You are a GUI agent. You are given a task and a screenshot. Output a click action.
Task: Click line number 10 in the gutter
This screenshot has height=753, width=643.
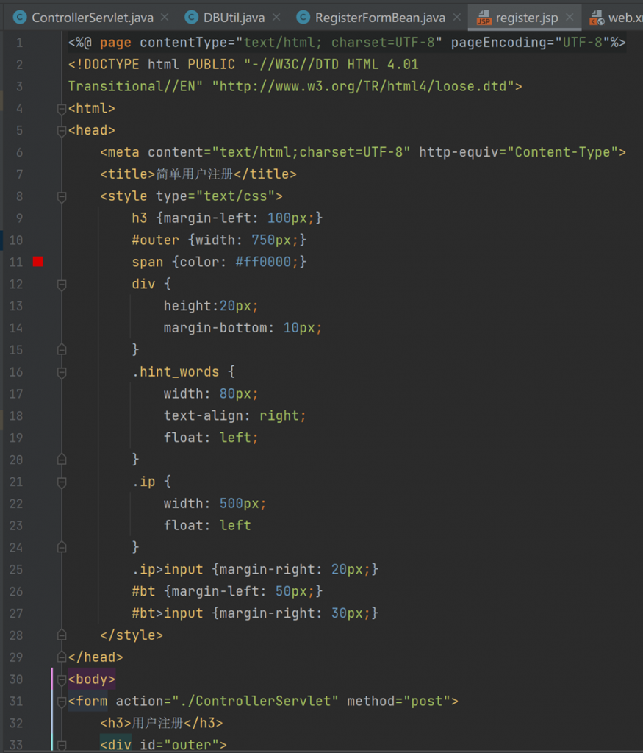click(x=16, y=240)
